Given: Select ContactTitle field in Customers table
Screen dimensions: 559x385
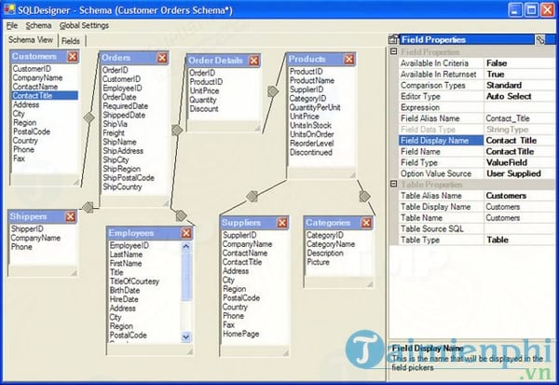Looking at the screenshot, I should 45,96.
